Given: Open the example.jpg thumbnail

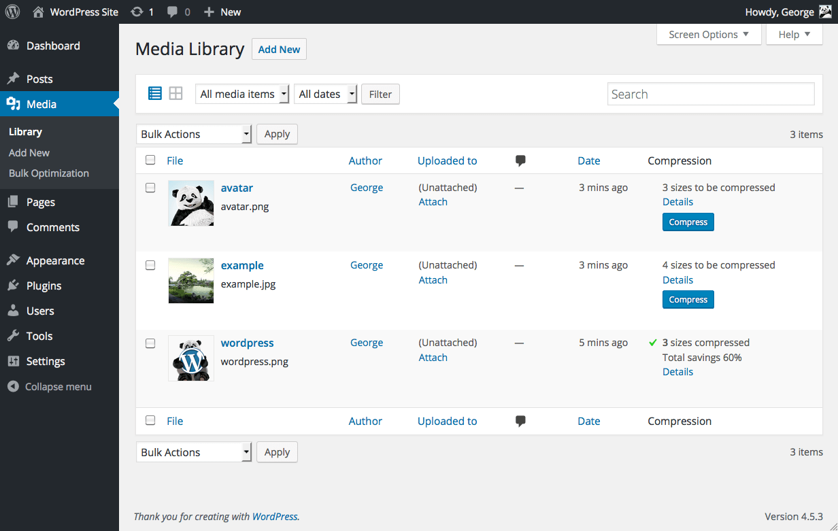Looking at the screenshot, I should pos(191,280).
